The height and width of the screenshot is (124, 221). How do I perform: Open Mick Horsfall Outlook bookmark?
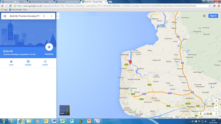[x=18, y=10]
